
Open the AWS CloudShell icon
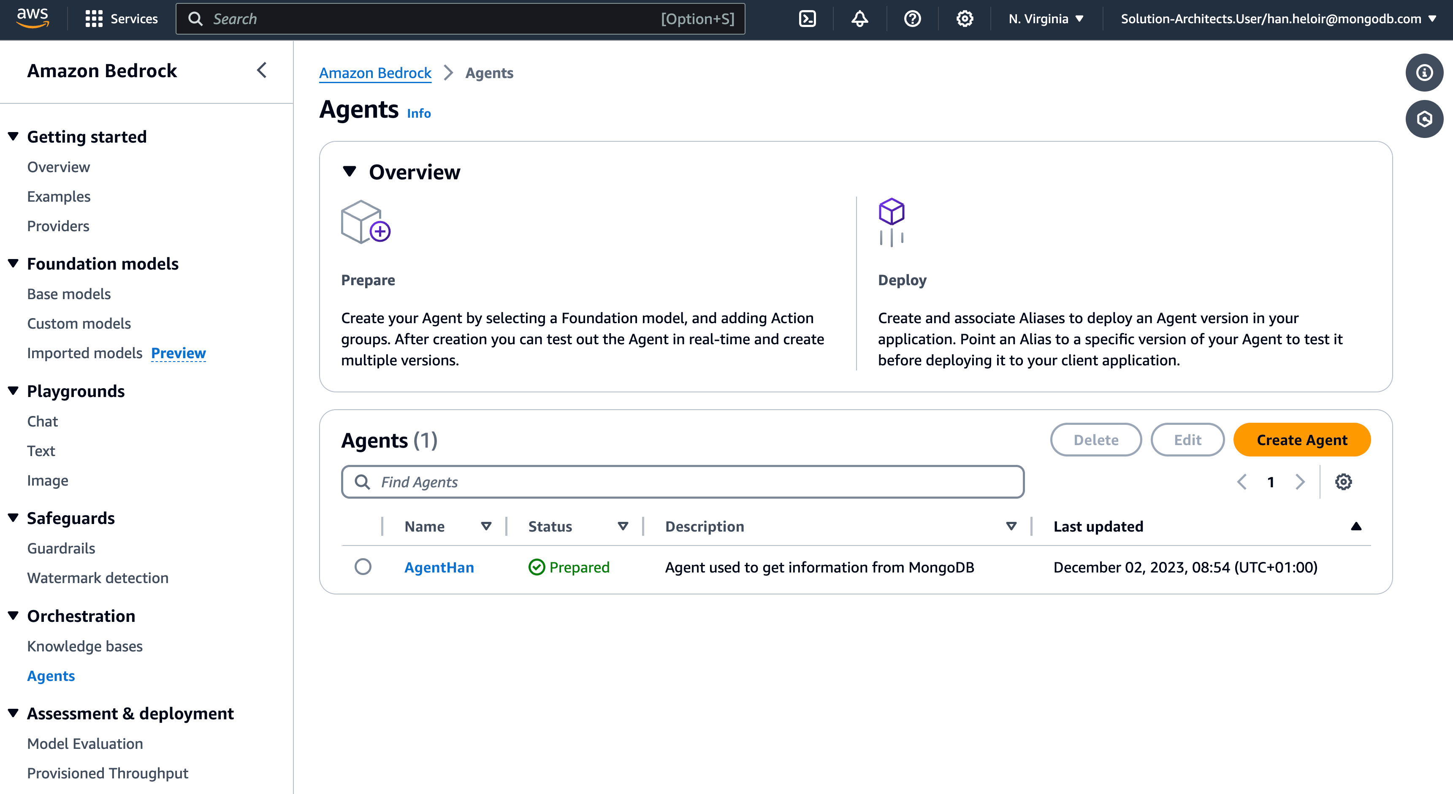807,19
